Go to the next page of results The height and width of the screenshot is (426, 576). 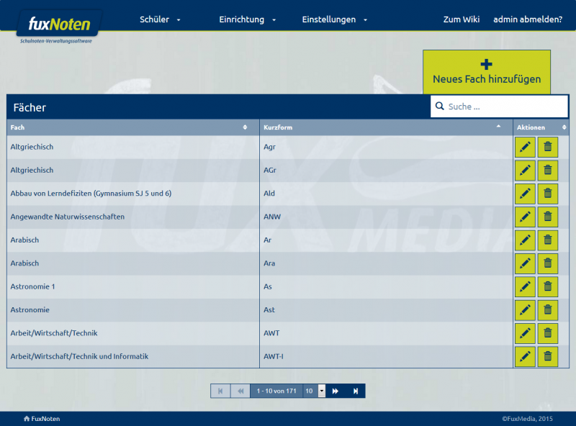(336, 391)
